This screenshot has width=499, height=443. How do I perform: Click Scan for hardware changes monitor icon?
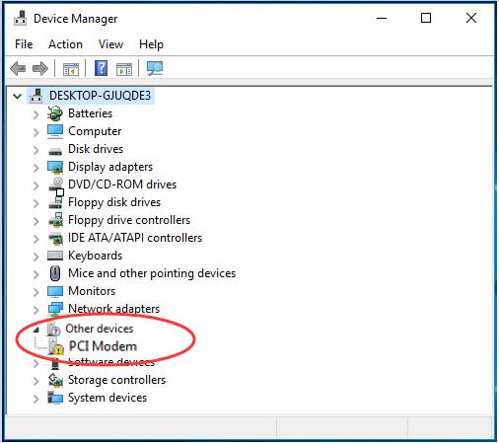pyautogui.click(x=155, y=69)
